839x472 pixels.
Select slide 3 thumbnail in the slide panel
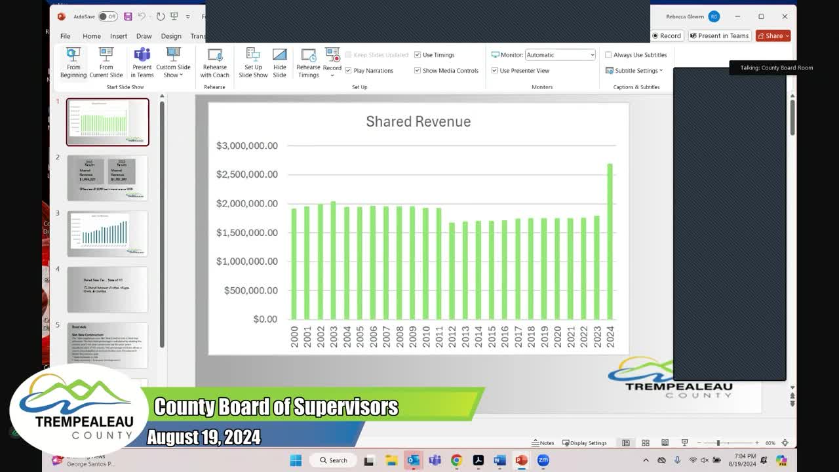click(107, 233)
